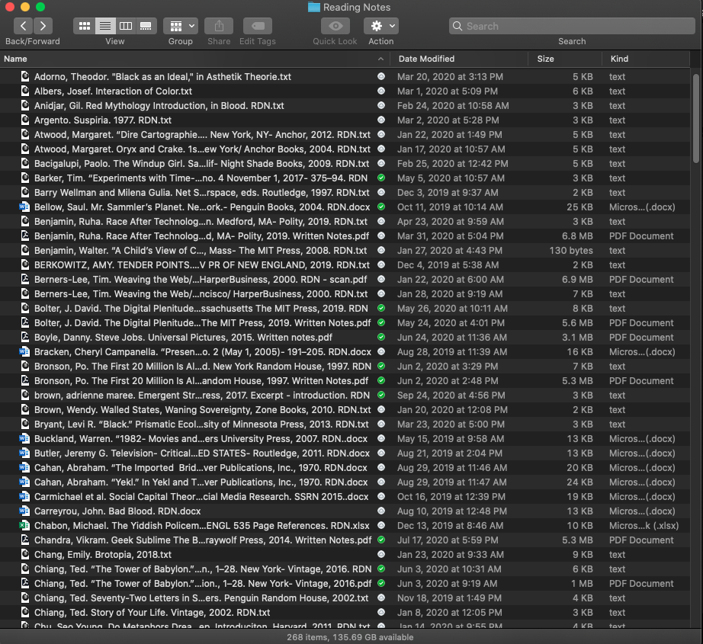This screenshot has height=644, width=703.
Task: Click PDF icon for Berners-Lee RDN scan
Action: [26, 279]
